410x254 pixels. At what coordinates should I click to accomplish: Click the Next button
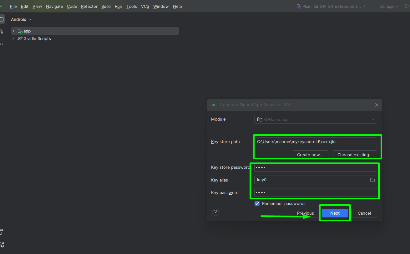(x=335, y=213)
